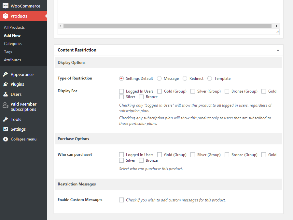Check Logged In Users under Display For
This screenshot has width=293, height=220.
click(121, 91)
